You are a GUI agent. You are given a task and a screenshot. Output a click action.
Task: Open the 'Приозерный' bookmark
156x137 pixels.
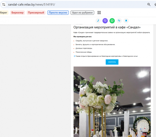(36, 13)
